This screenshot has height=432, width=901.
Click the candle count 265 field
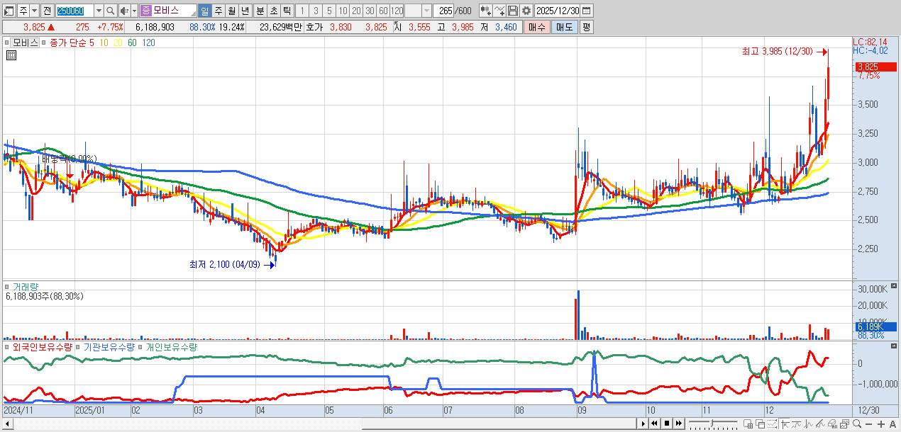[445, 11]
